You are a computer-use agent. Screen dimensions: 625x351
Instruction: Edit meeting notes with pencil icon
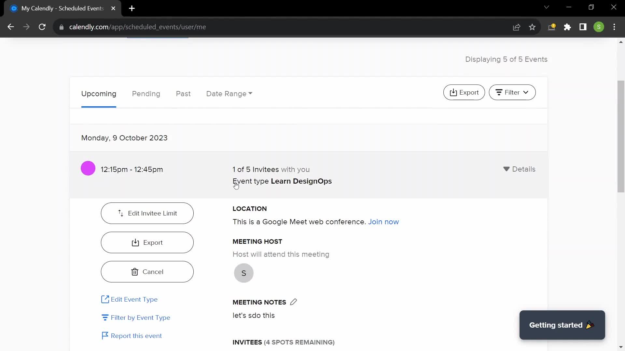click(x=293, y=302)
